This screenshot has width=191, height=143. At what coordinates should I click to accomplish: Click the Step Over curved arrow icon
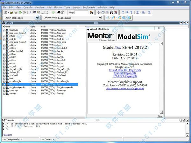click(x=127, y=12)
